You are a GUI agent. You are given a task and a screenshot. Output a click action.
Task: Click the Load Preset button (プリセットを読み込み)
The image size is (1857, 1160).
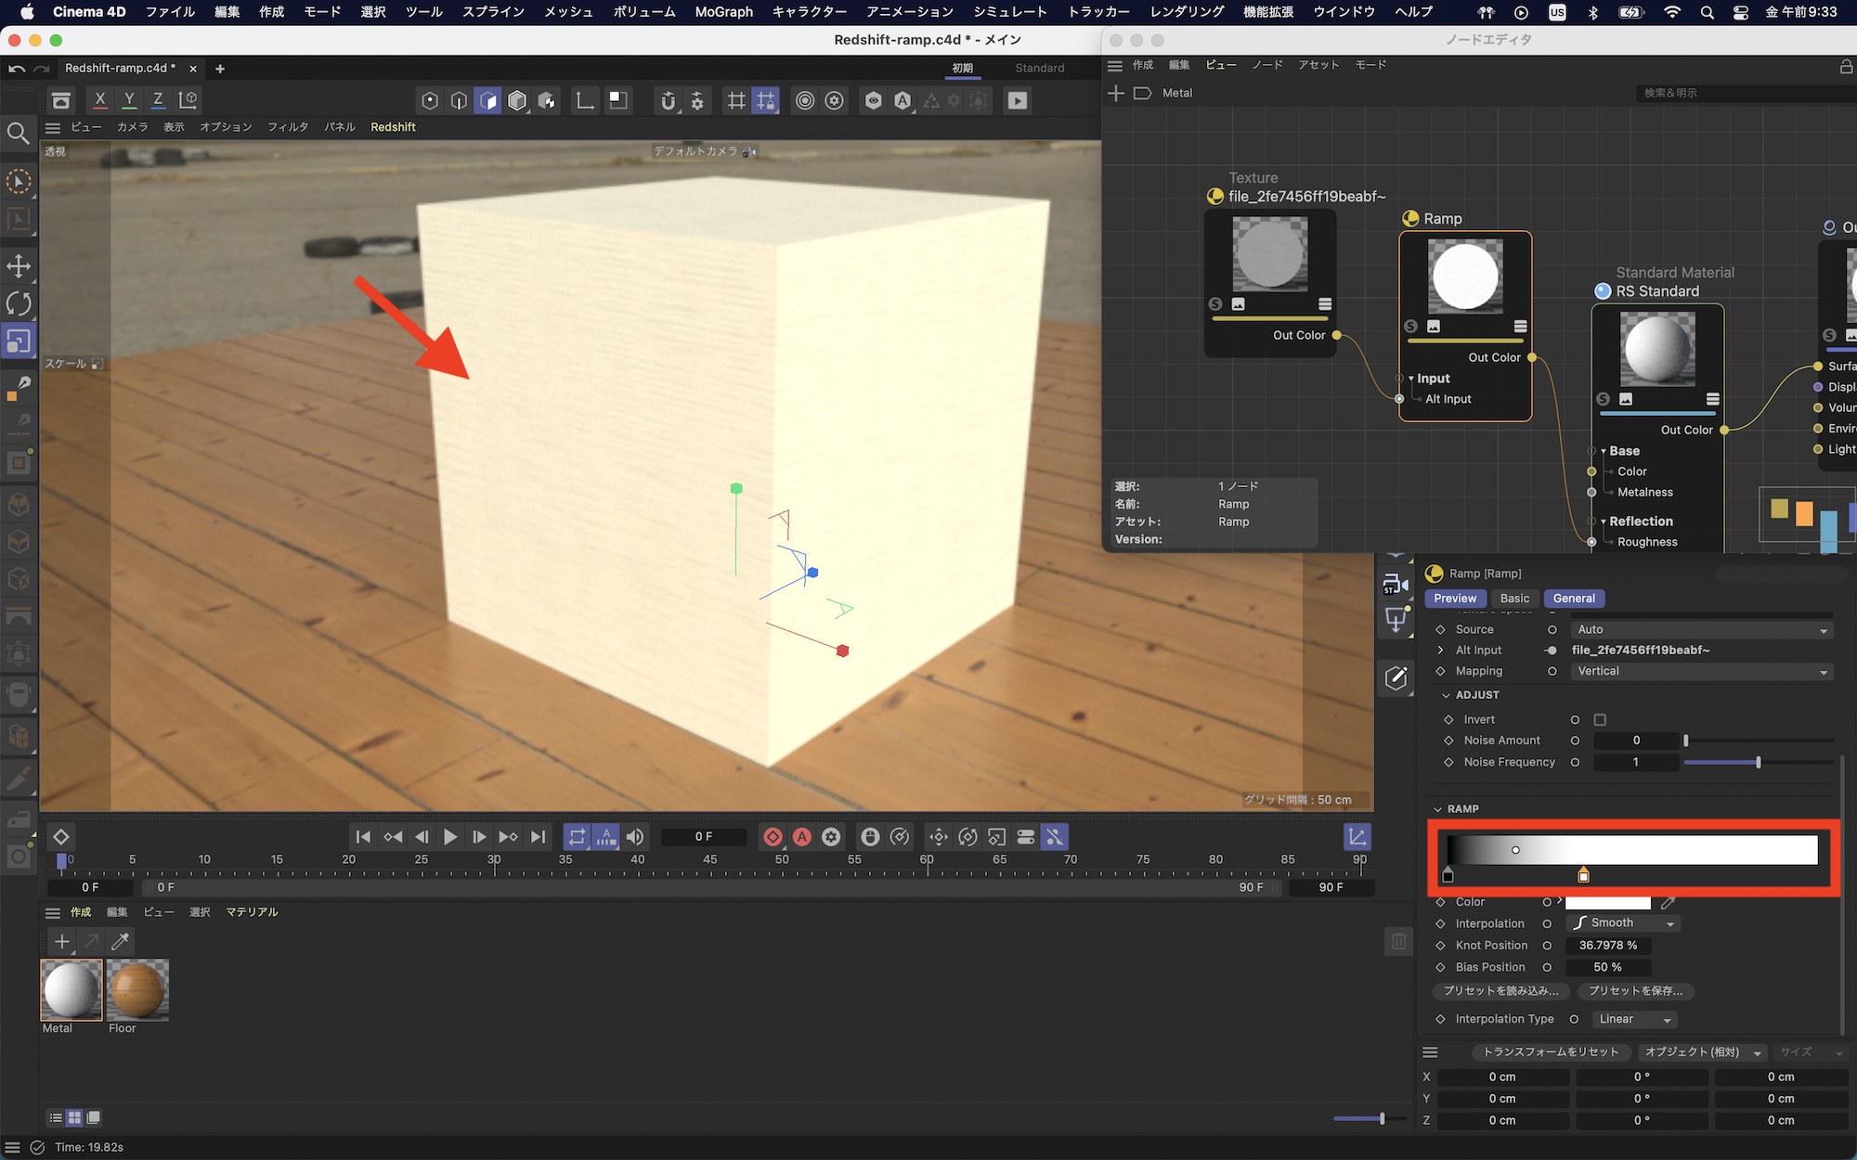click(x=1500, y=991)
